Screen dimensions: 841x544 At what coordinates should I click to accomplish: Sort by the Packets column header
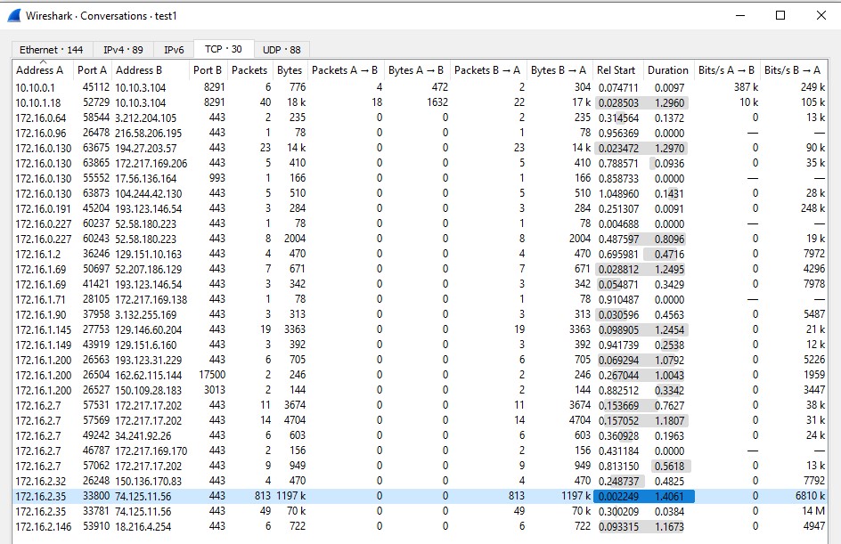tap(249, 70)
